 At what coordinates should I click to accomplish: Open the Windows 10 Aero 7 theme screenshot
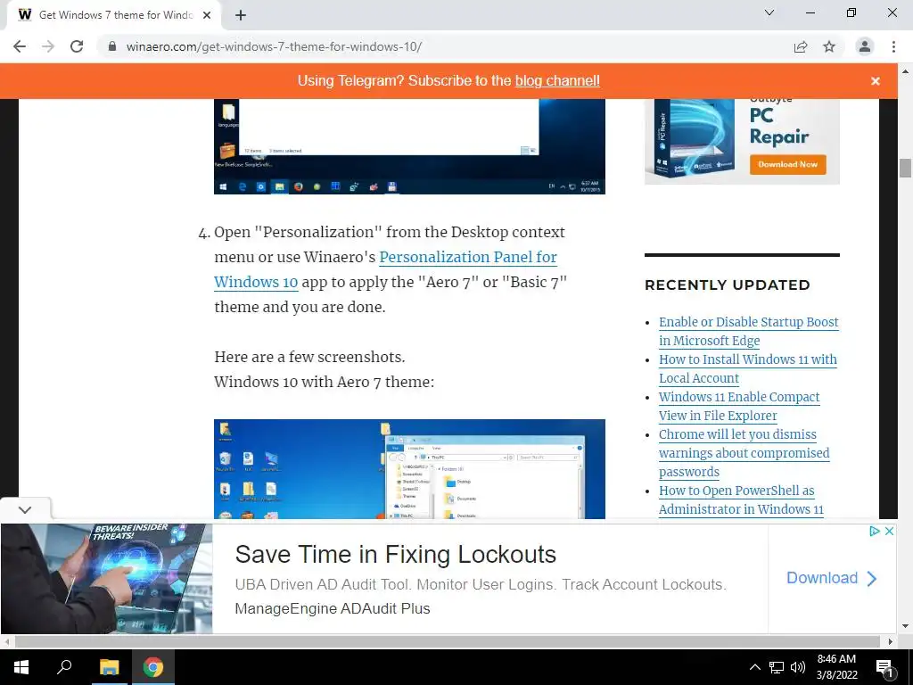pyautogui.click(x=409, y=469)
